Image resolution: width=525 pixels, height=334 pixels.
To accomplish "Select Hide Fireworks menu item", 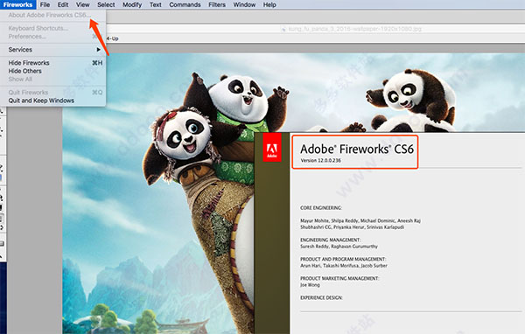I will (52, 63).
